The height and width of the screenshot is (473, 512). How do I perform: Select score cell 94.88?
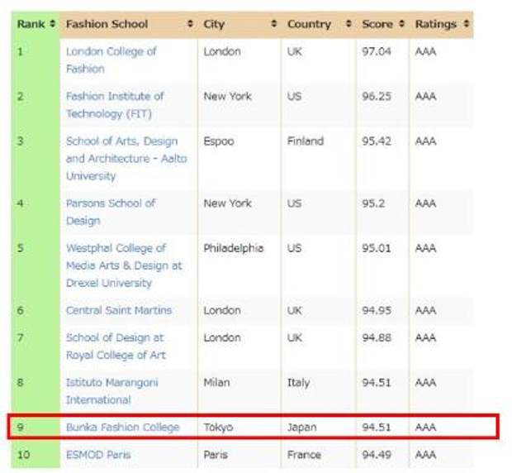(x=377, y=337)
